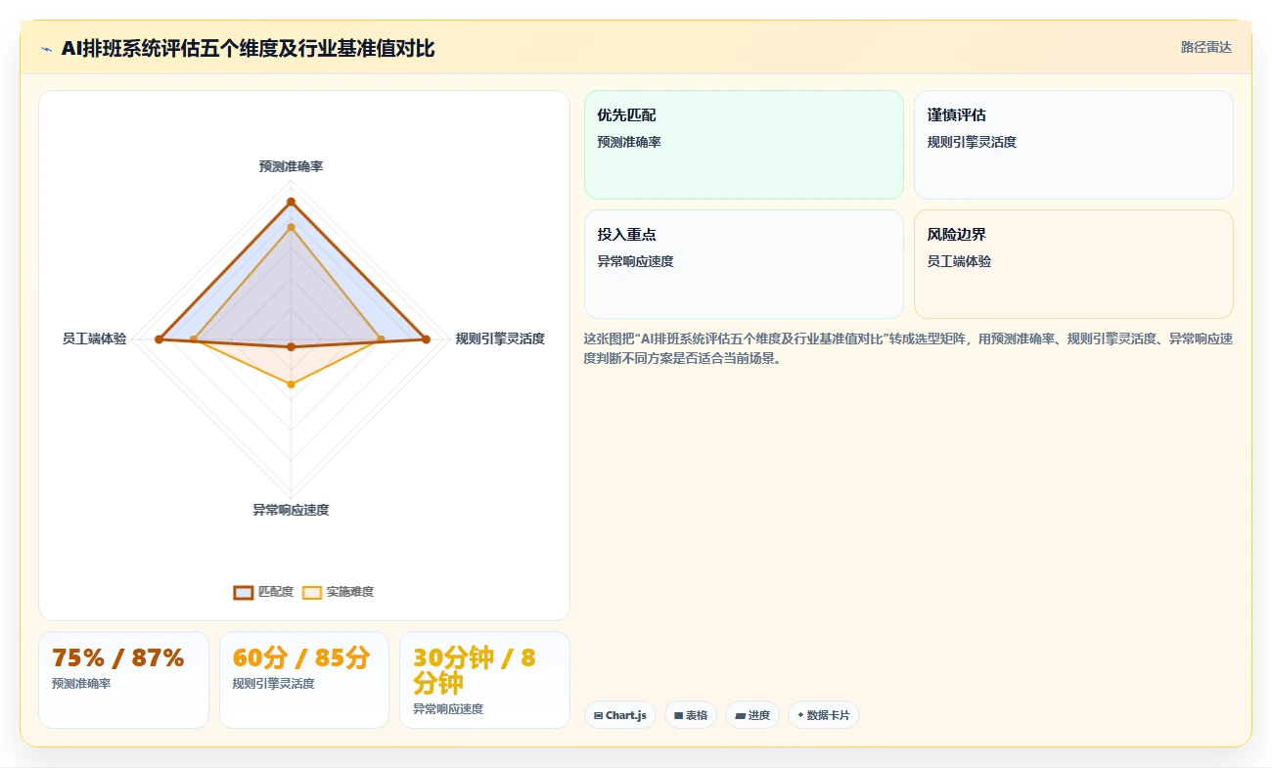1272x768 pixels.
Task: Click the 规则引擎灵活度 axis label on the radar
Action: [500, 339]
